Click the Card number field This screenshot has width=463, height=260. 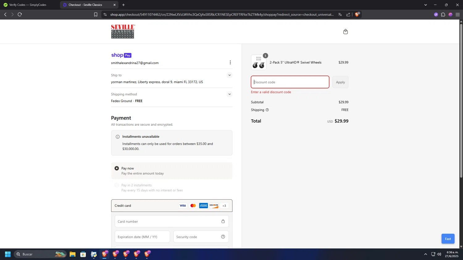172,221
